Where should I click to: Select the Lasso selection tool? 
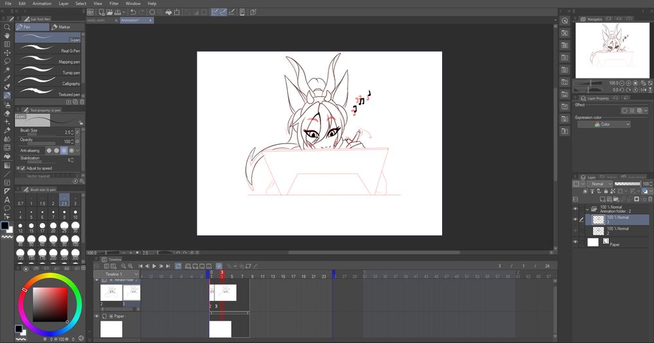[x=7, y=61]
